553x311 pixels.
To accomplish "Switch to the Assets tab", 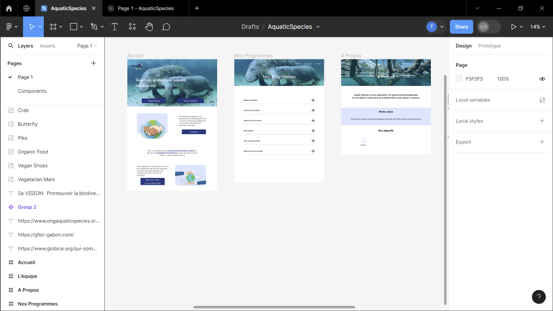I will point(47,45).
